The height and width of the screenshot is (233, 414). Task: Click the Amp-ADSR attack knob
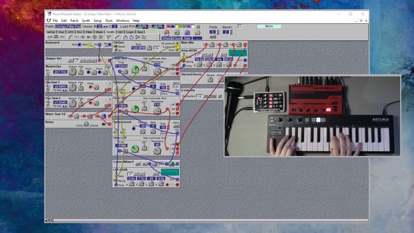(199, 64)
